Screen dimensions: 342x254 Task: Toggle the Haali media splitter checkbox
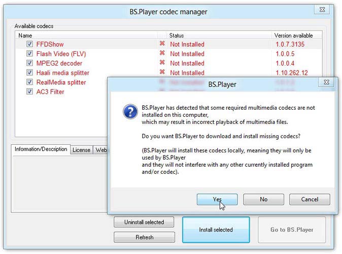(29, 73)
